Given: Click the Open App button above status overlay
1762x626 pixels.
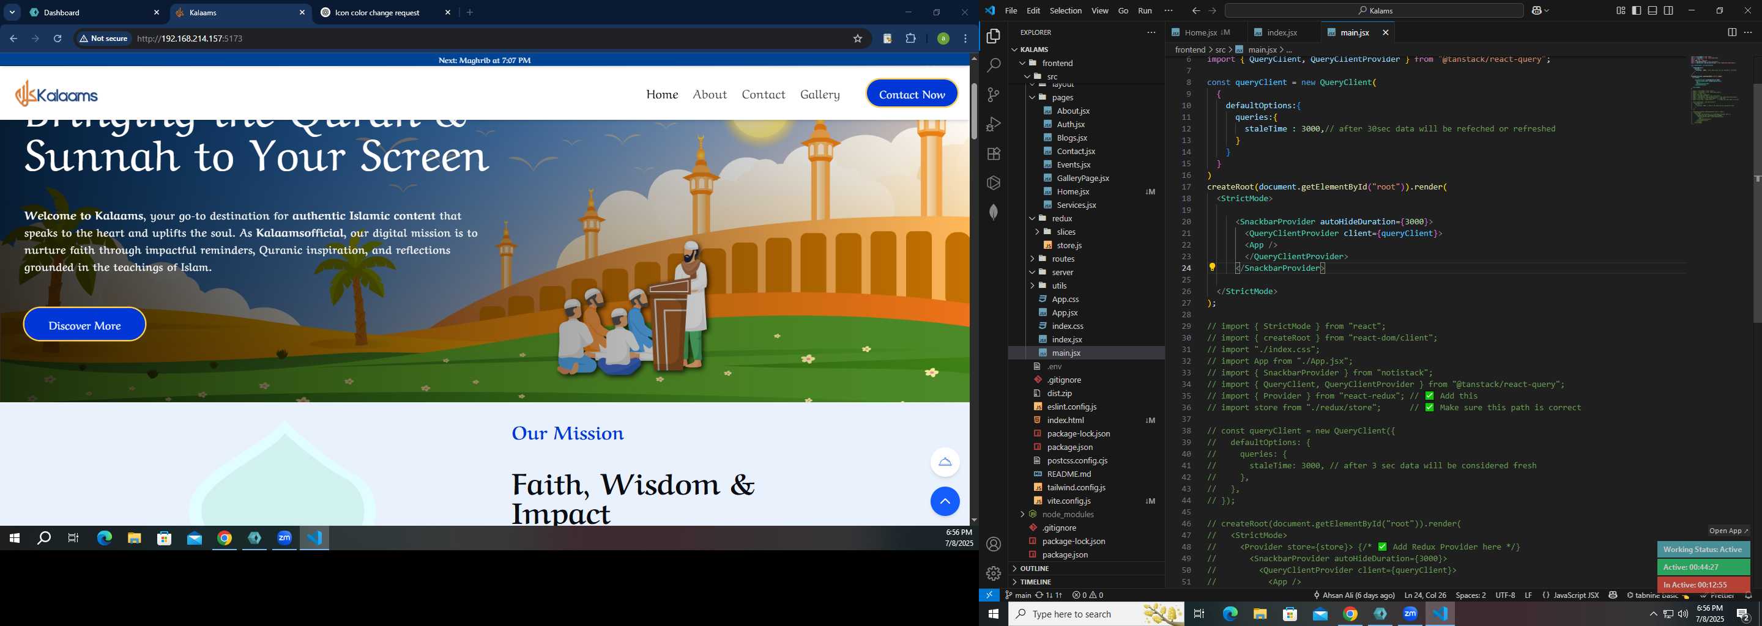Looking at the screenshot, I should pos(1728,530).
